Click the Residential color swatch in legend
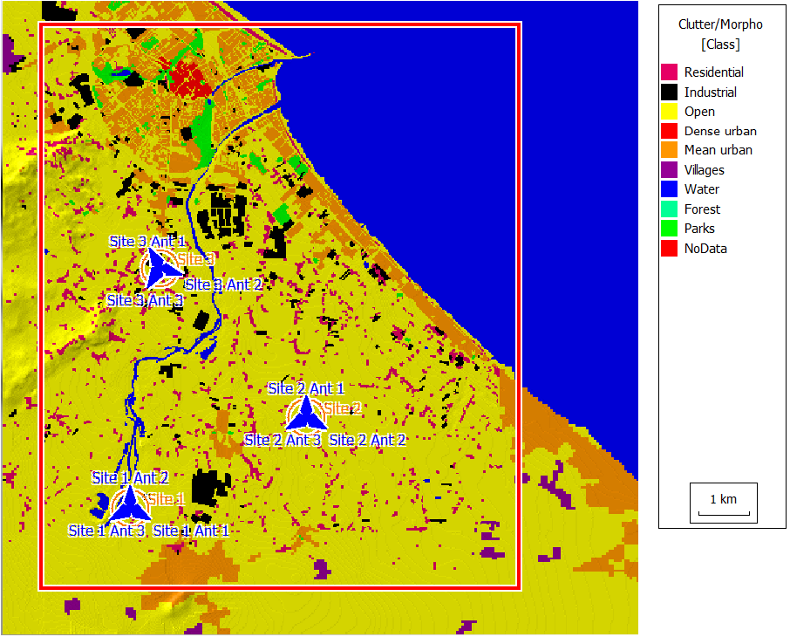The height and width of the screenshot is (637, 790). [669, 72]
